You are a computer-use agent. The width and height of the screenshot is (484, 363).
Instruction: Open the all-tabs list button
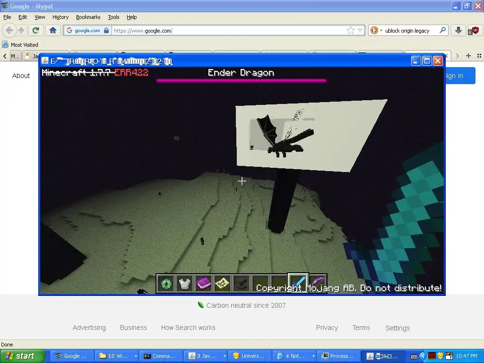479,56
